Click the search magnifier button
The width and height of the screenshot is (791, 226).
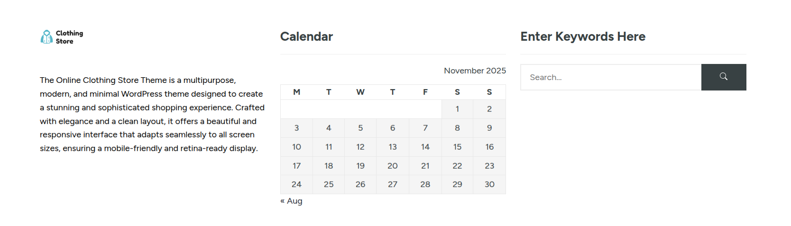click(x=723, y=77)
